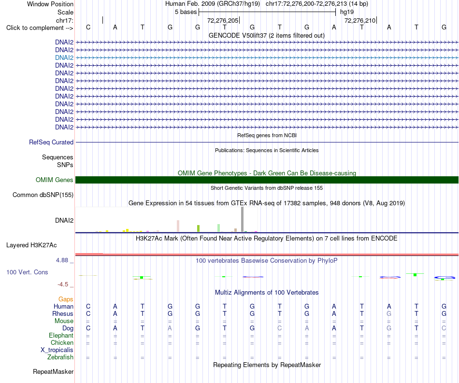Click the olive green bar in GTEx chart
Screen dimensions: 459x383
(x=198, y=228)
